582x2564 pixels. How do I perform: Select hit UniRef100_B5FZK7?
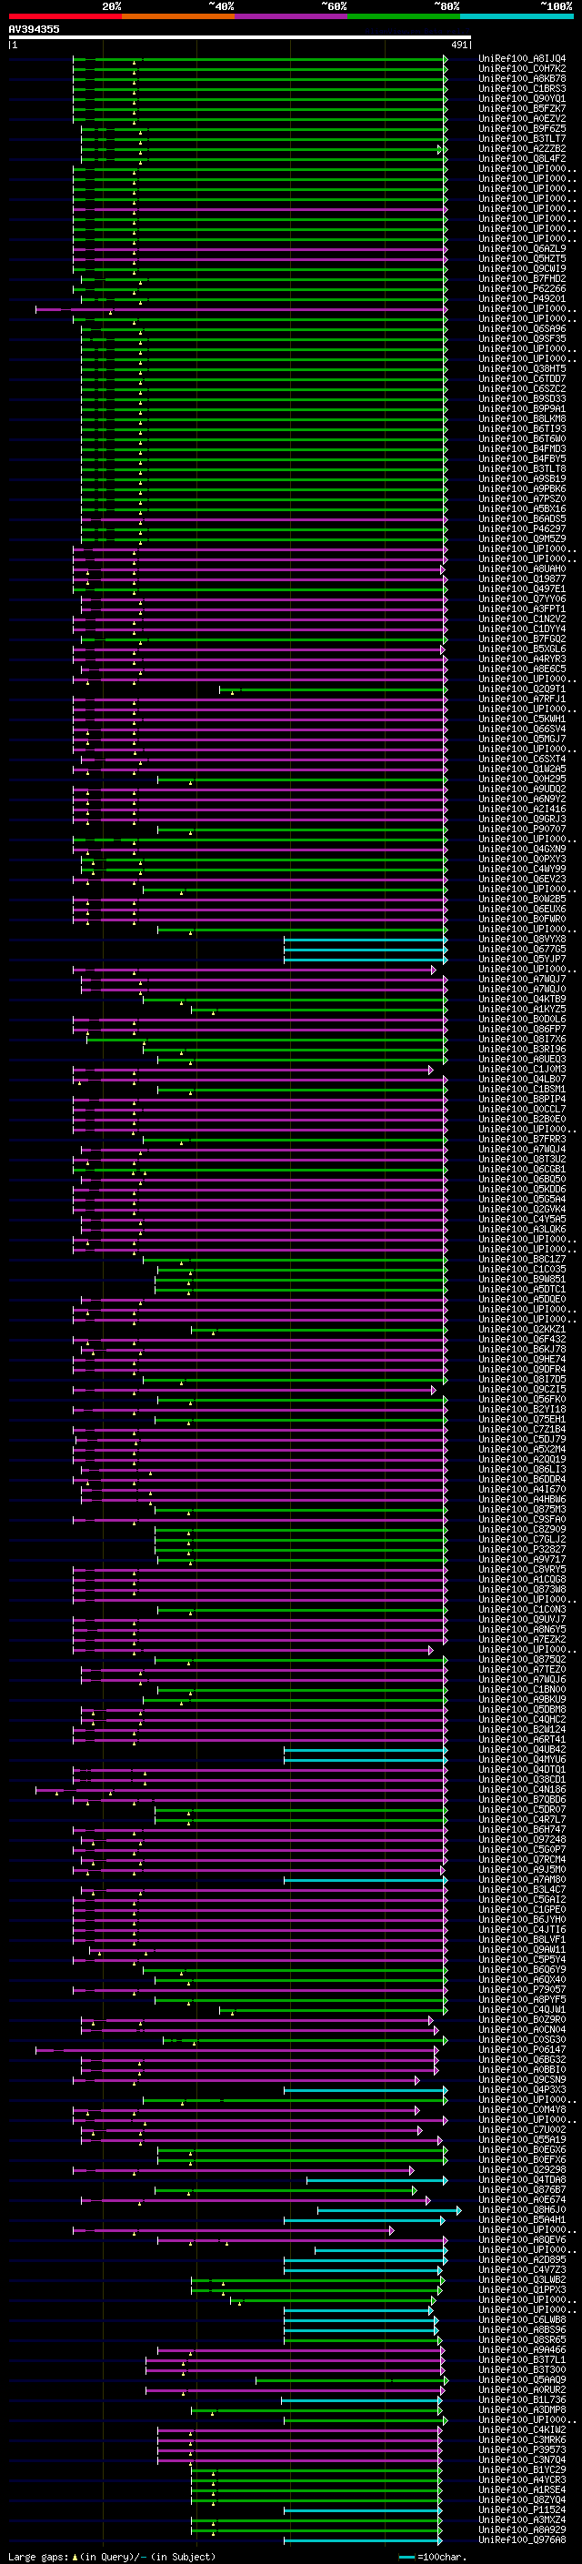[522, 108]
